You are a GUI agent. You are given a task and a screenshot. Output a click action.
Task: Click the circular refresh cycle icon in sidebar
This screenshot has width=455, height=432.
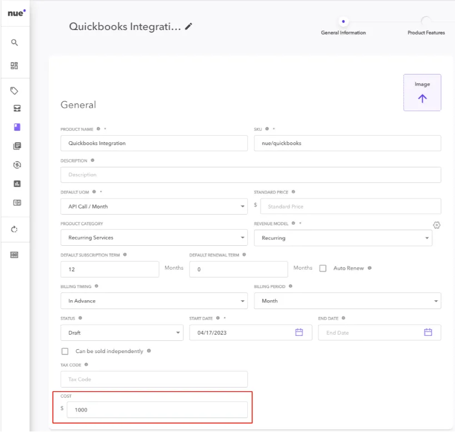(x=14, y=230)
